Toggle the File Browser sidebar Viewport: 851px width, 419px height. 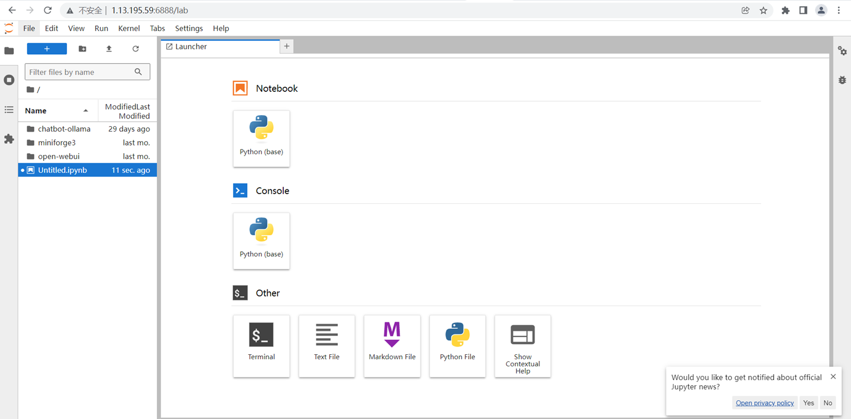click(9, 51)
